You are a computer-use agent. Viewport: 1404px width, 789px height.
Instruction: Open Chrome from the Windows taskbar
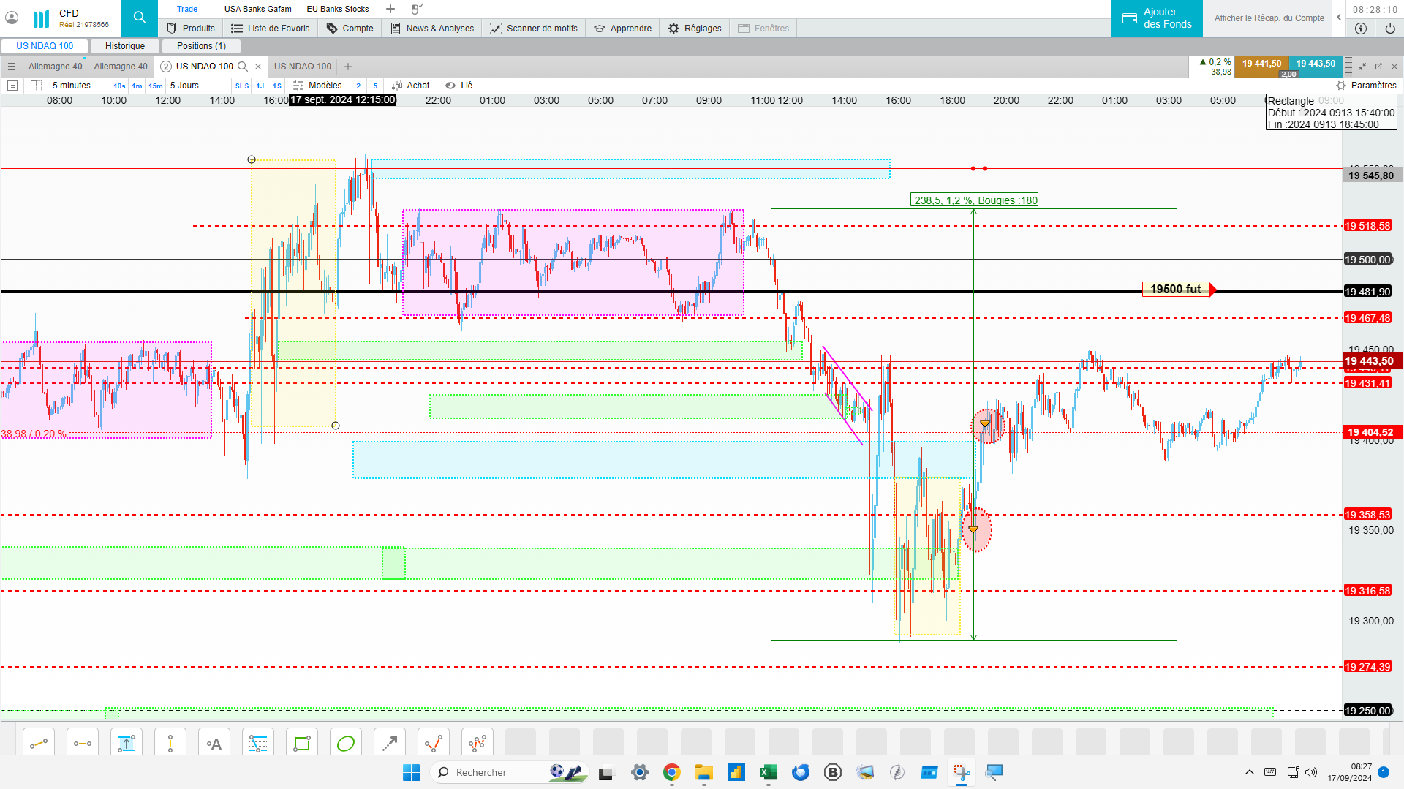pyautogui.click(x=671, y=772)
